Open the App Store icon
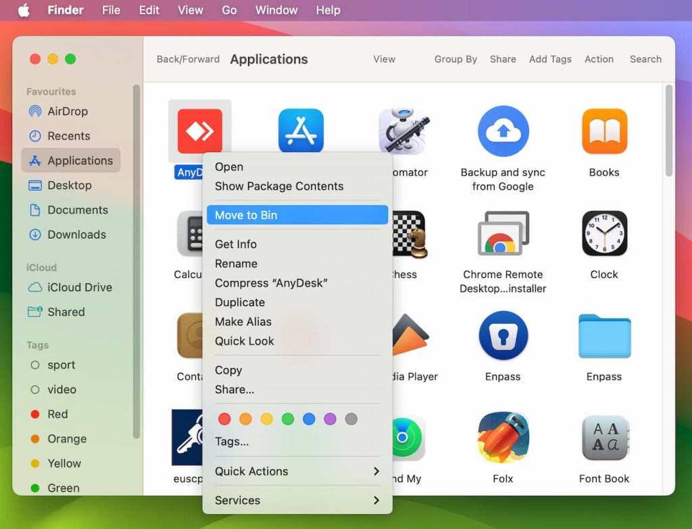Screen dimensions: 692x529 click(301, 130)
